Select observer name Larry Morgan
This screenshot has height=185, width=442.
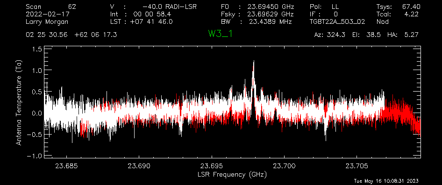tap(47, 21)
